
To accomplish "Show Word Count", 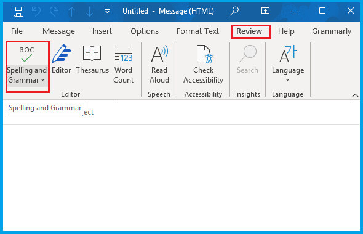I will 123,65.
